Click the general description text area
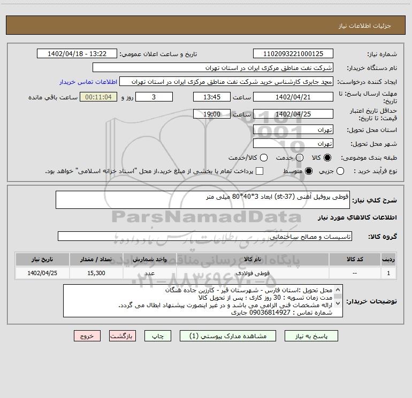Image resolution: width=412 pixels, height=398 pixels. (x=203, y=200)
